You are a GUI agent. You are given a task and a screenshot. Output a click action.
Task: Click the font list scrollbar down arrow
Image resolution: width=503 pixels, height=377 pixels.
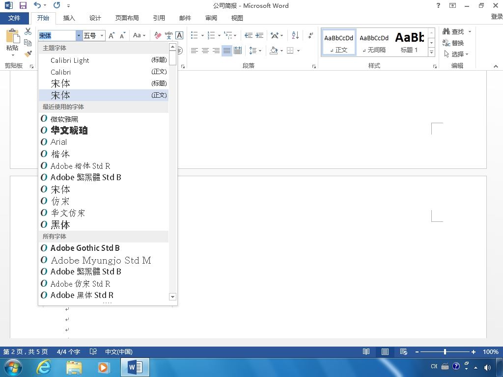(x=172, y=296)
